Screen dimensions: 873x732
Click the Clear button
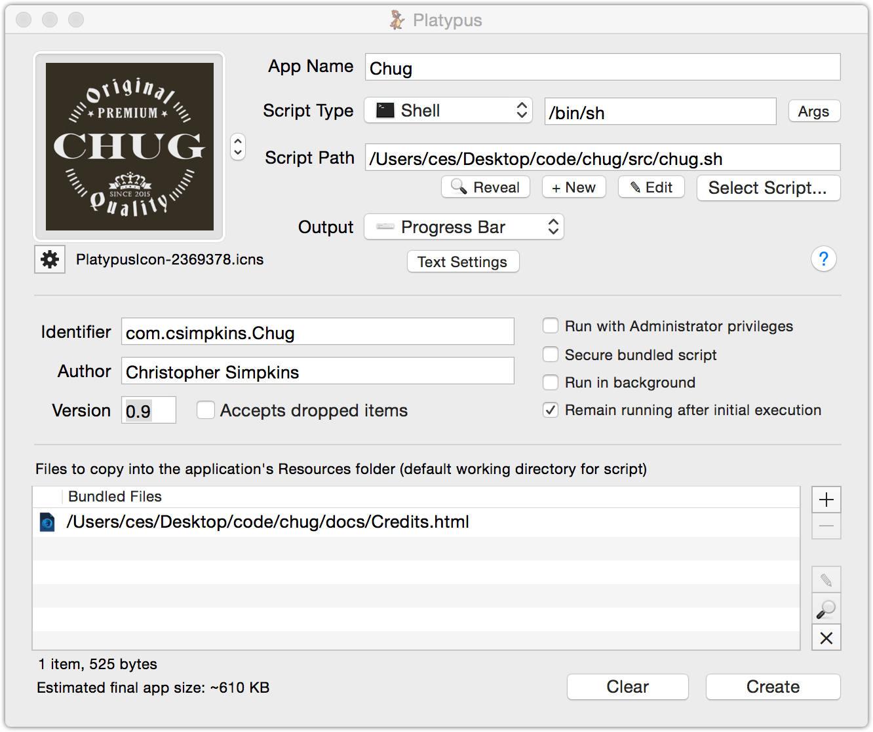(628, 687)
